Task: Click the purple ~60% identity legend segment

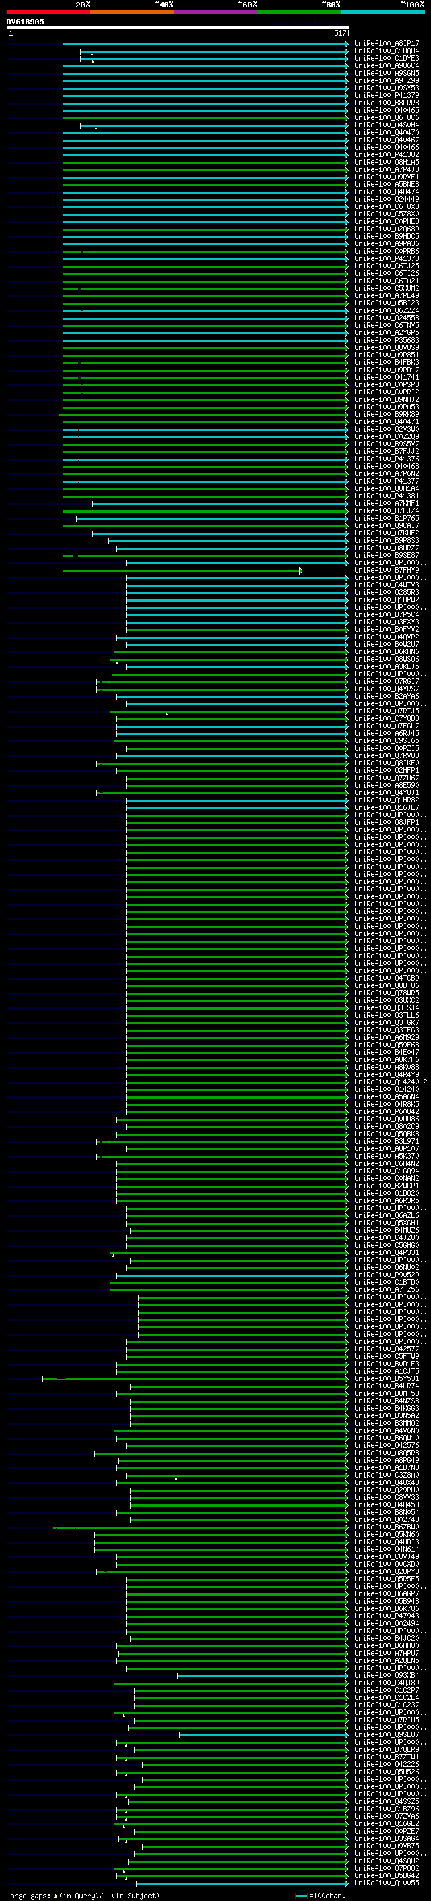Action: tap(216, 12)
